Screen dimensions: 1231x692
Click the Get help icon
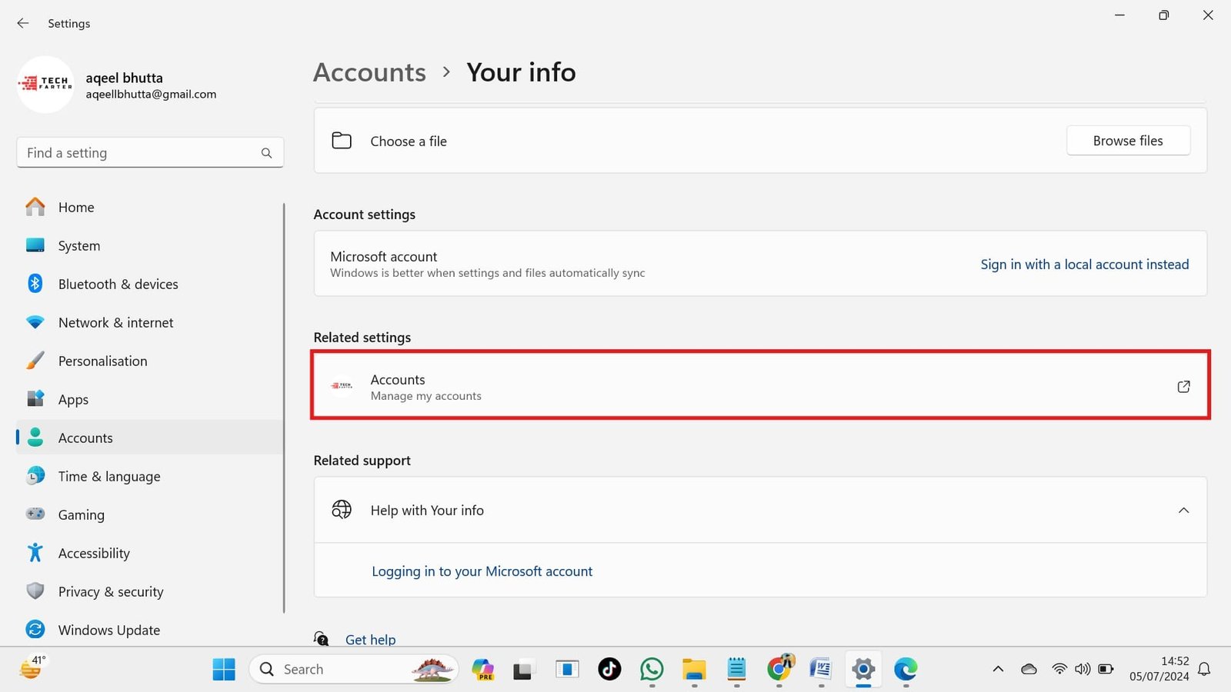(x=322, y=639)
